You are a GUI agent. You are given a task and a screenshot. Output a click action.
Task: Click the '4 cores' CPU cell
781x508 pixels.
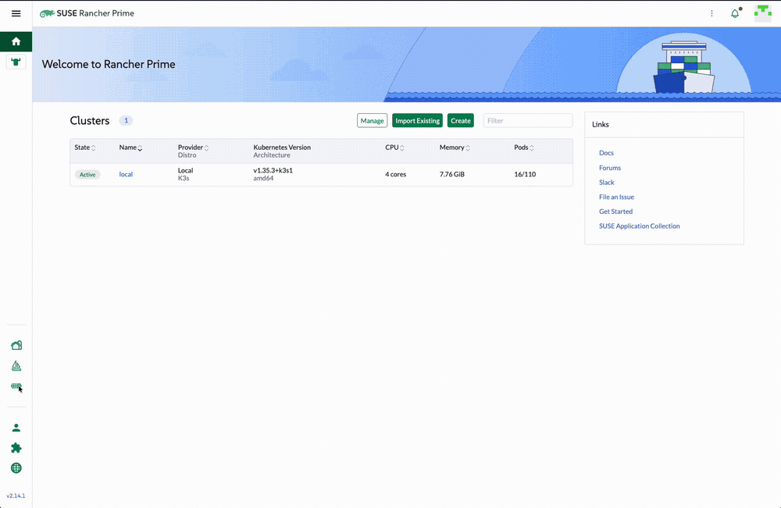(x=395, y=174)
